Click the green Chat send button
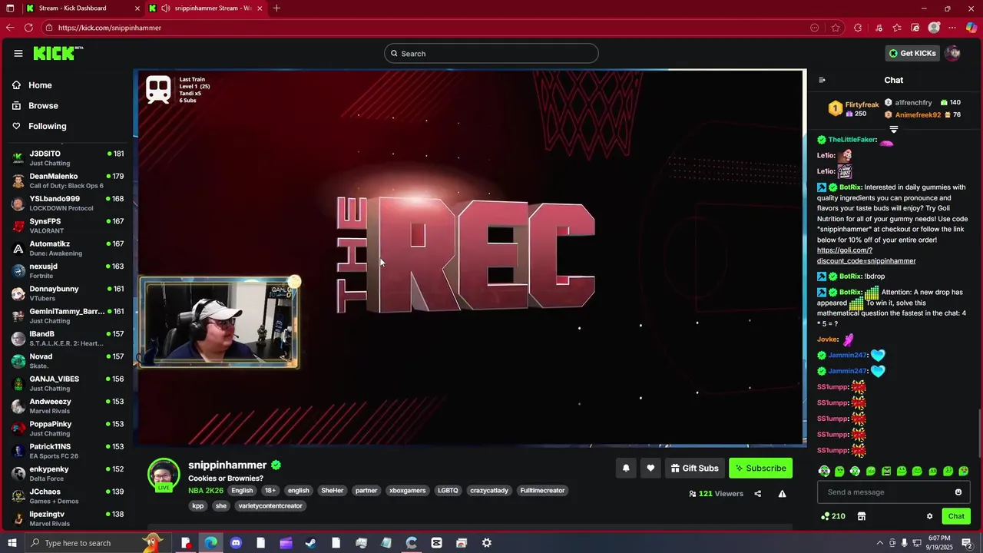 point(956,516)
